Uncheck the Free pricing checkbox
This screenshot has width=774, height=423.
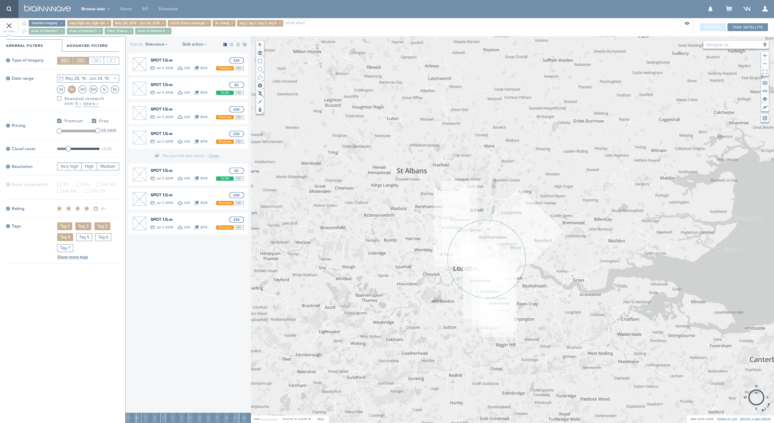[x=94, y=121]
